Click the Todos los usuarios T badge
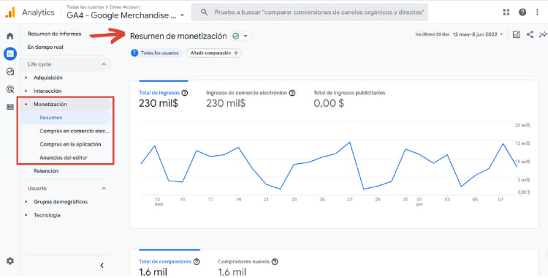Screen dimensions: 548x278 coord(134,53)
